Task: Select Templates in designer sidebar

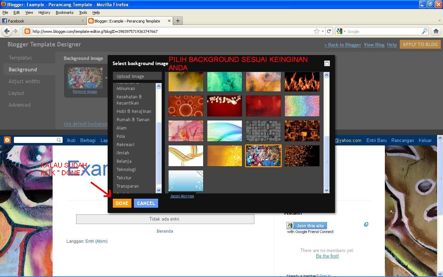Action: [x=20, y=58]
